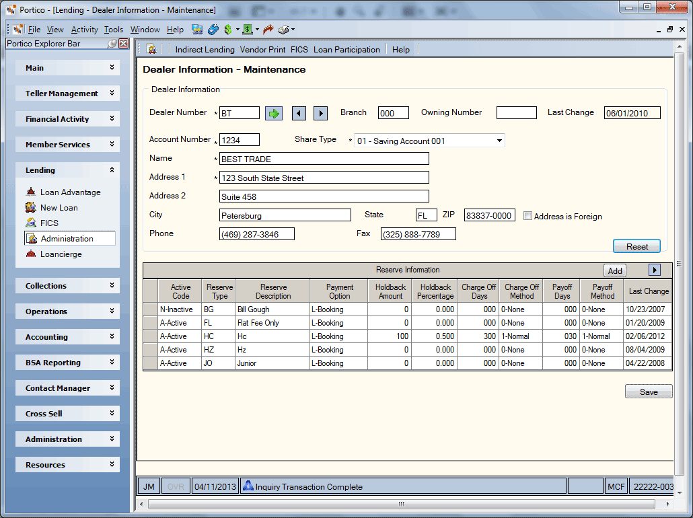Click the Reset button
The image size is (693, 518).
[x=636, y=246]
